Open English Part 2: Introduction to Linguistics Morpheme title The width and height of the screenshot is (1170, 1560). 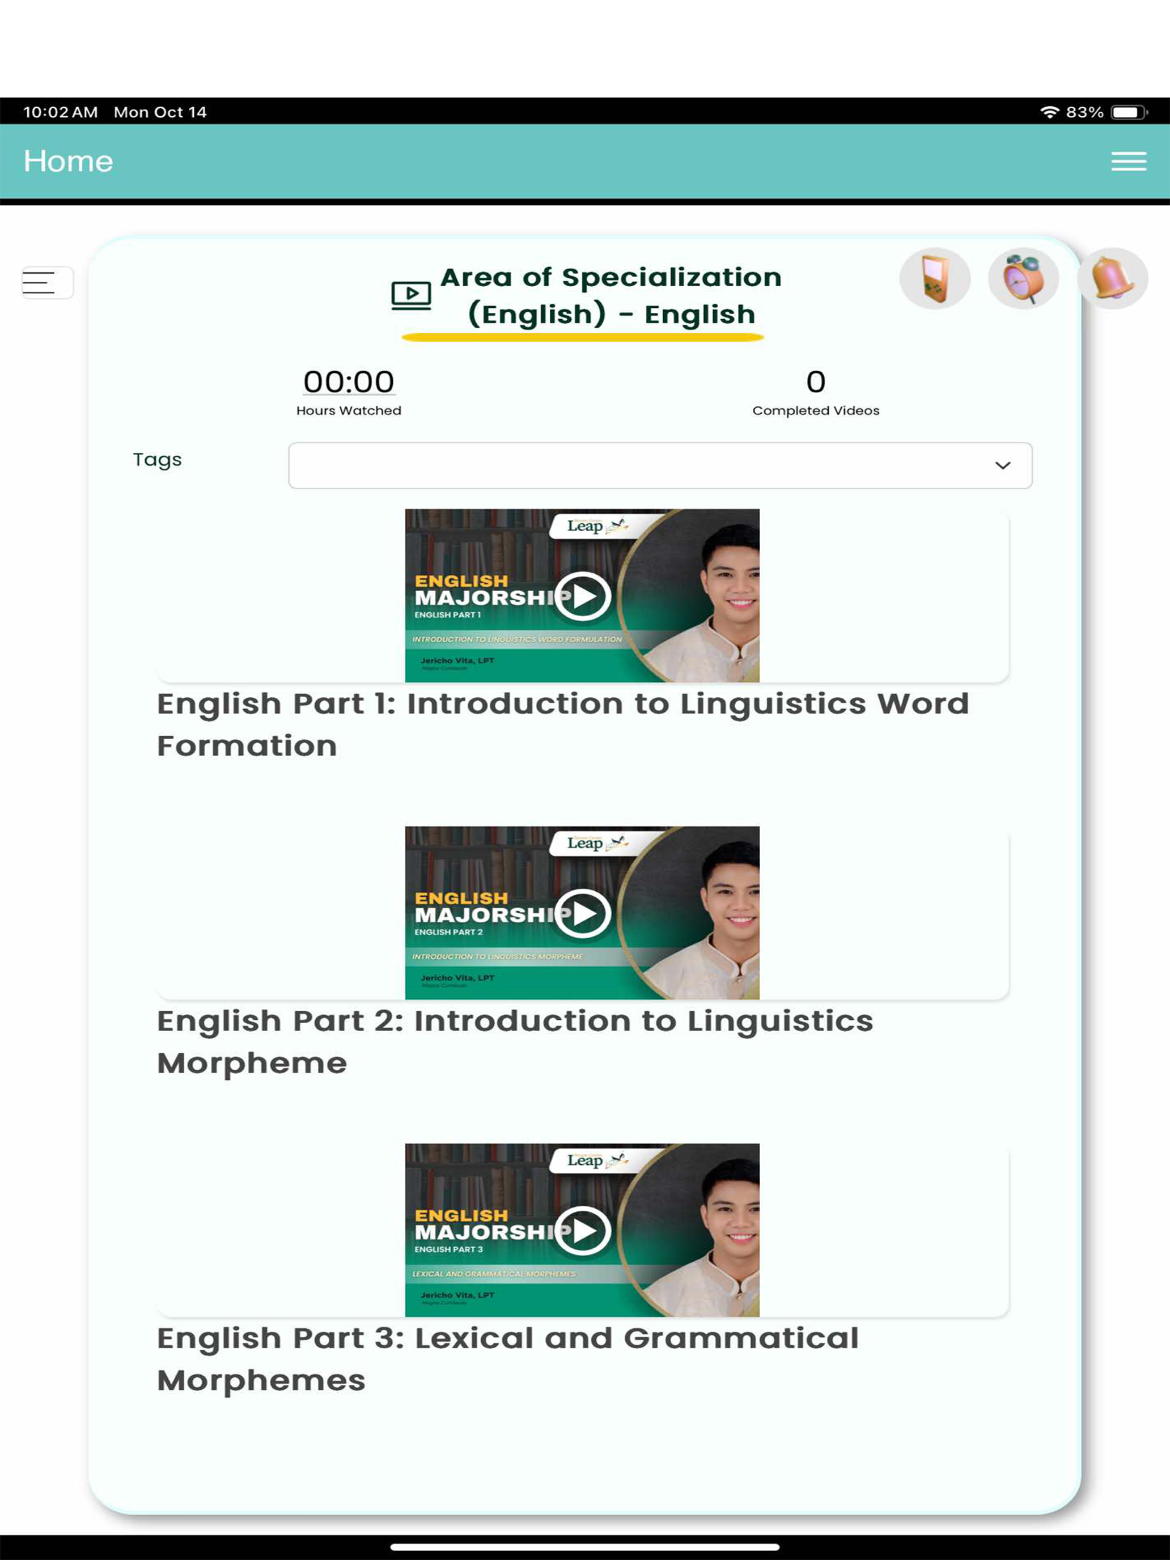click(x=515, y=1042)
